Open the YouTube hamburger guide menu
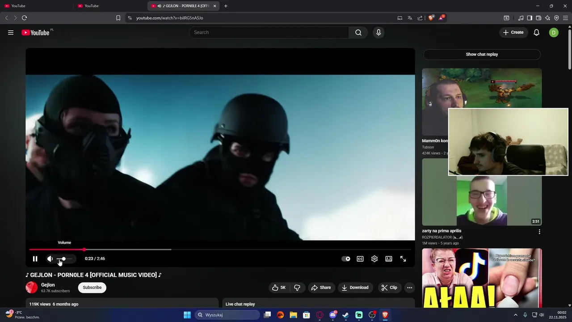 11,32
